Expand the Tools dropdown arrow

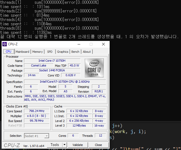tap(65, 145)
